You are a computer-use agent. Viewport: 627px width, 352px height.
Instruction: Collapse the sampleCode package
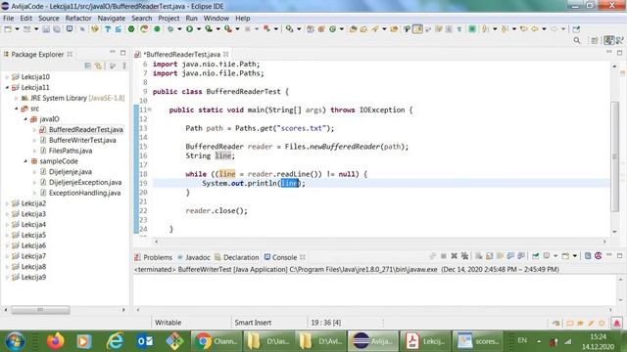(x=25, y=161)
